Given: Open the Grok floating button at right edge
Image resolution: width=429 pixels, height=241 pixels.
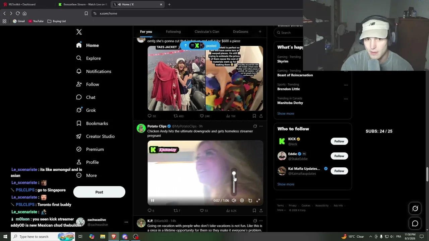Looking at the screenshot, I should (415, 209).
